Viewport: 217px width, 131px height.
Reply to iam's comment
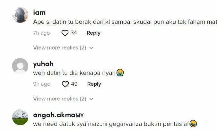pyautogui.click(x=93, y=33)
